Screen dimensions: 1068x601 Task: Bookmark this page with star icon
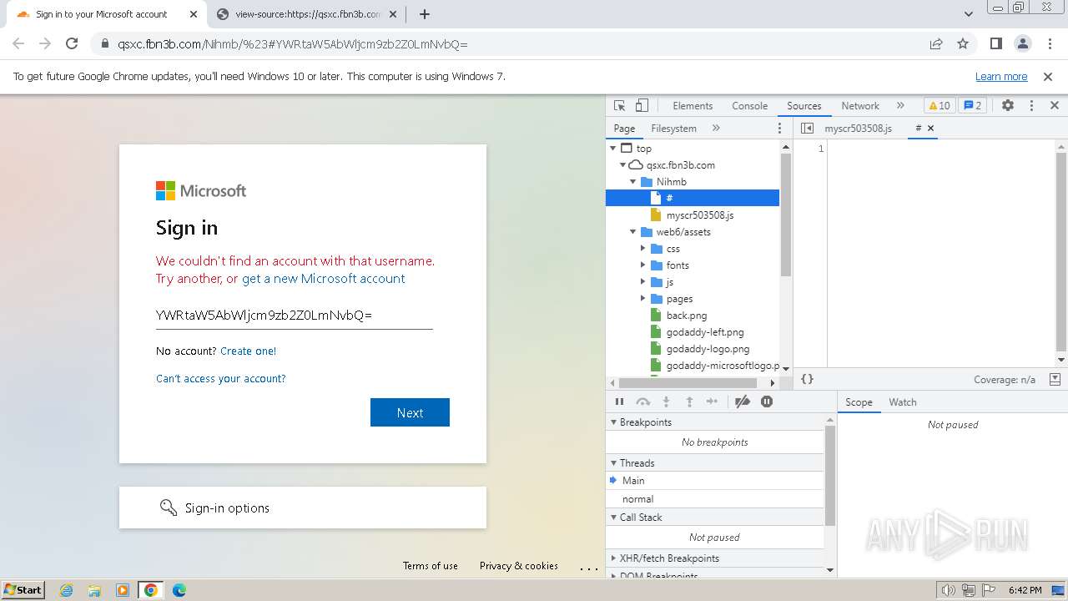pyautogui.click(x=963, y=44)
